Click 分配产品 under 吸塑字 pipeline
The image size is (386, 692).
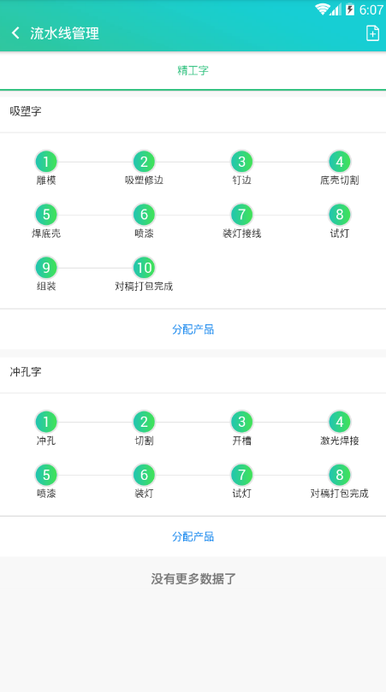pos(193,329)
